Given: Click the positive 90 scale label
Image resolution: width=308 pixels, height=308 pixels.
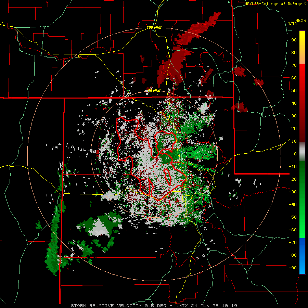Looking at the screenshot, I should point(294,40).
